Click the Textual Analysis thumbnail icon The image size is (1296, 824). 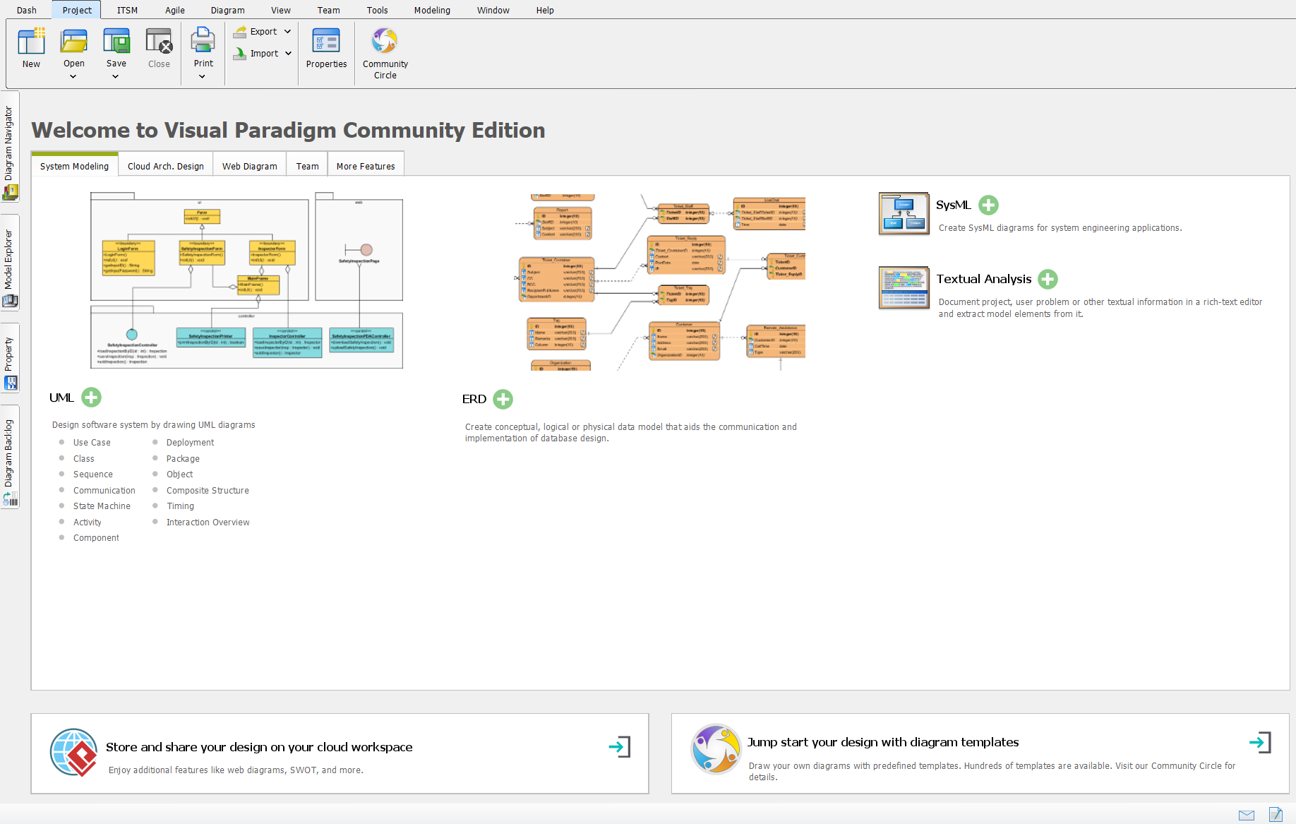tap(904, 287)
